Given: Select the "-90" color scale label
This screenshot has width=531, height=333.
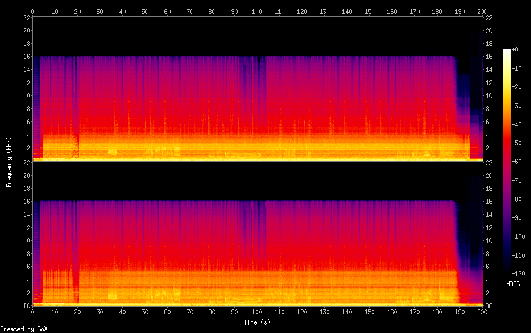Looking at the screenshot, I should [x=516, y=218].
